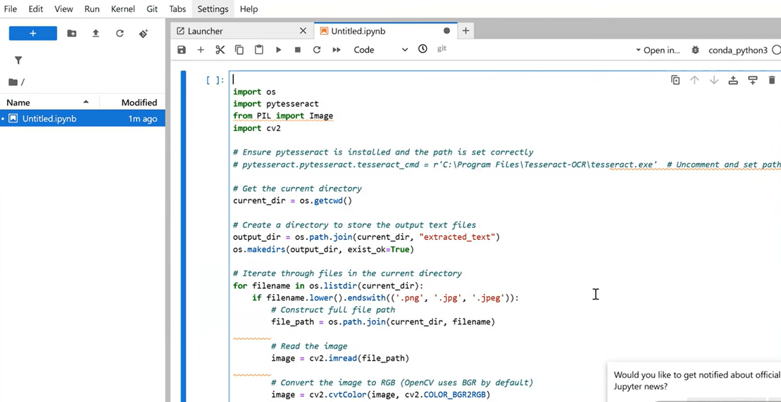This screenshot has width=781, height=402.
Task: Open the git panel label
Action: (442, 49)
